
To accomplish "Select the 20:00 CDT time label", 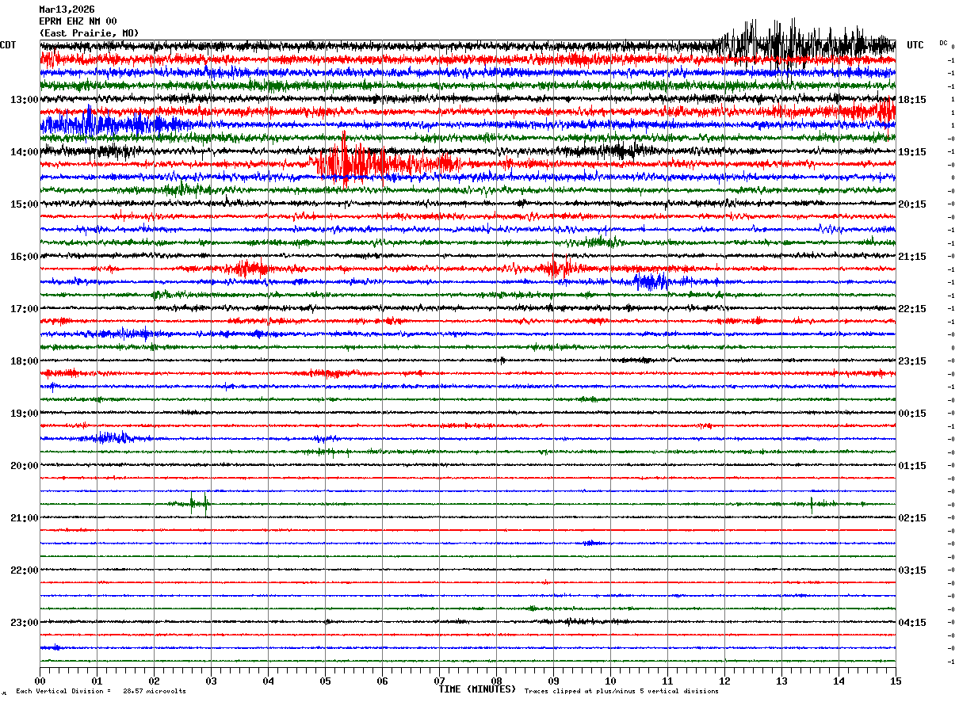I will pos(24,466).
